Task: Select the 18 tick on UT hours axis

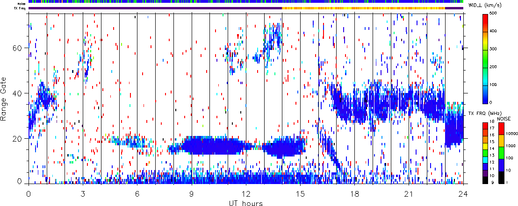Action: (354, 194)
